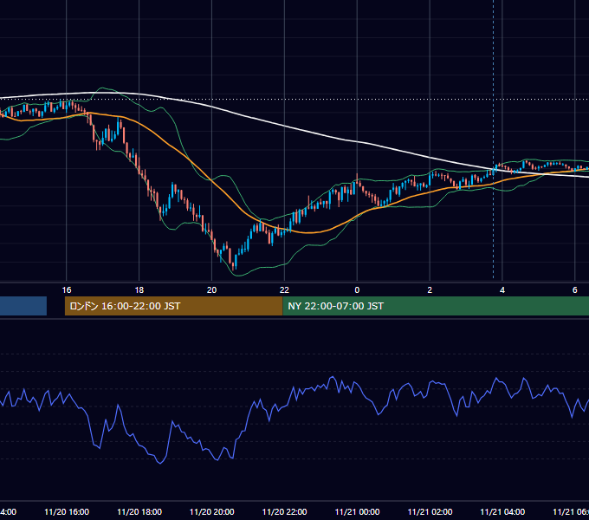Select the NY 22:00-07:00 JST session bar

(x=436, y=306)
